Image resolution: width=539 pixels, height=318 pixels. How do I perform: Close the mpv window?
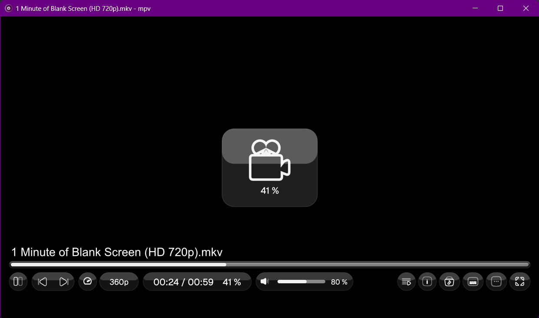click(526, 8)
